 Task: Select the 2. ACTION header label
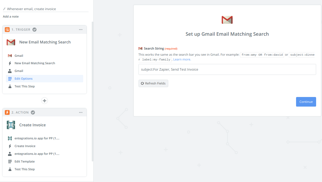point(20,112)
